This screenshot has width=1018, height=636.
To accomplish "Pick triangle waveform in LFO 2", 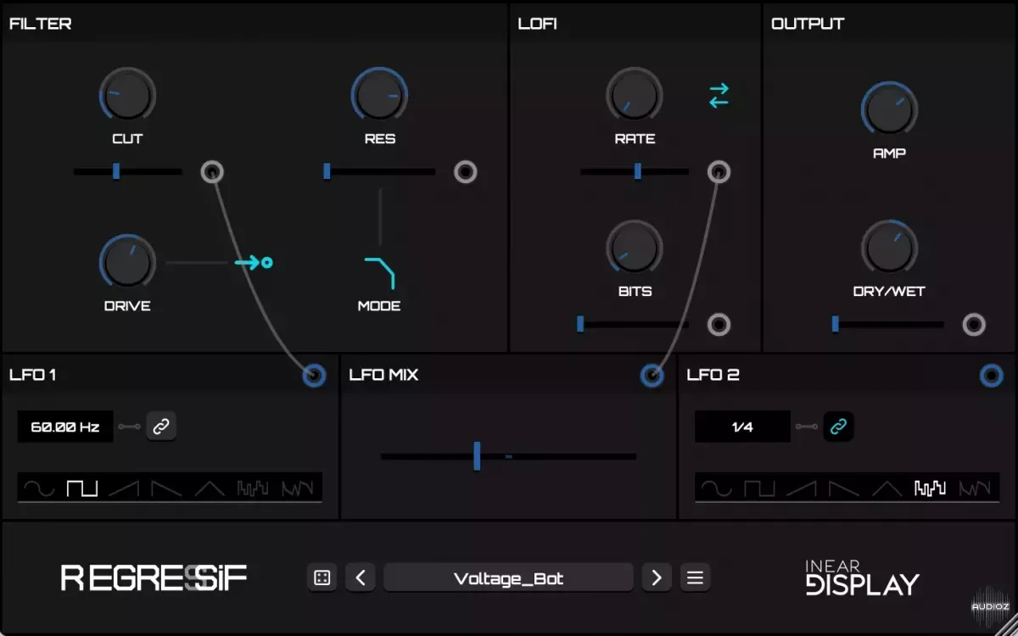I will pos(887,488).
